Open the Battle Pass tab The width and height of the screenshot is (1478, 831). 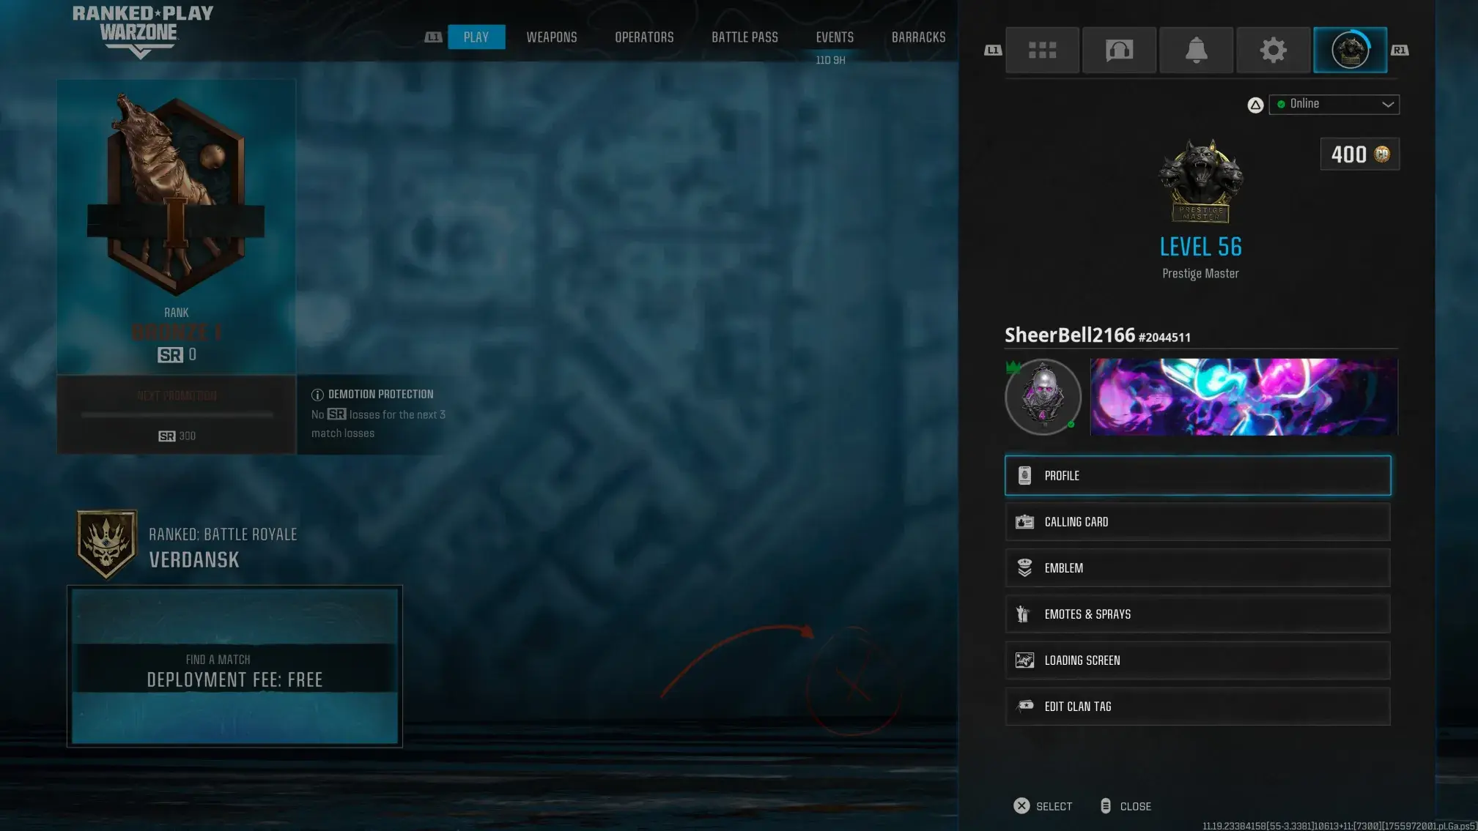click(744, 37)
